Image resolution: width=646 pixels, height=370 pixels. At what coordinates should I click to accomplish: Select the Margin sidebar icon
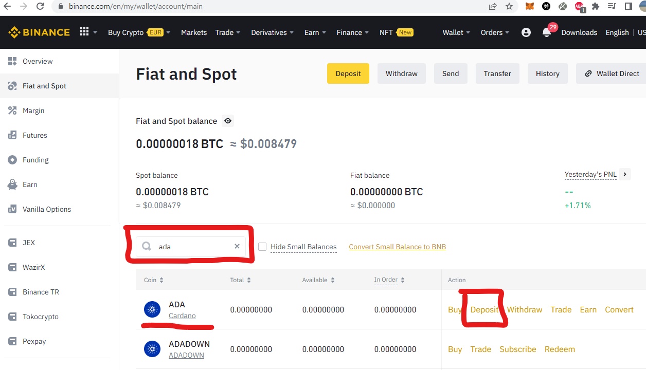12,110
